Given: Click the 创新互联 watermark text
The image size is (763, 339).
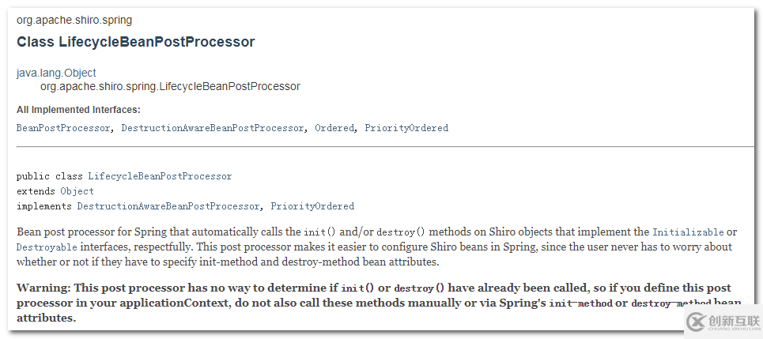Looking at the screenshot, I should coord(734,321).
